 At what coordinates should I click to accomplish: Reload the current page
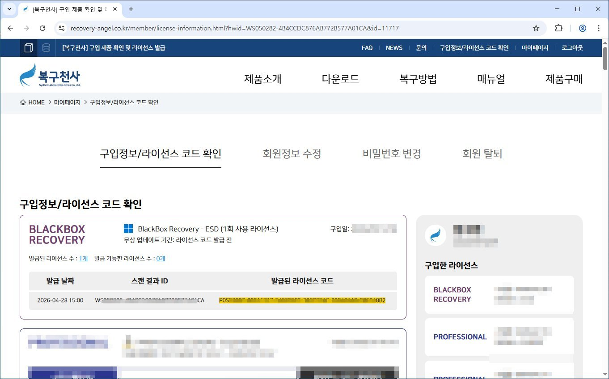(x=42, y=28)
